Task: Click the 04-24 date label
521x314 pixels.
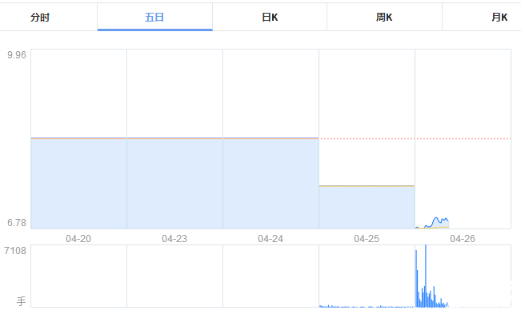Action: pyautogui.click(x=271, y=239)
